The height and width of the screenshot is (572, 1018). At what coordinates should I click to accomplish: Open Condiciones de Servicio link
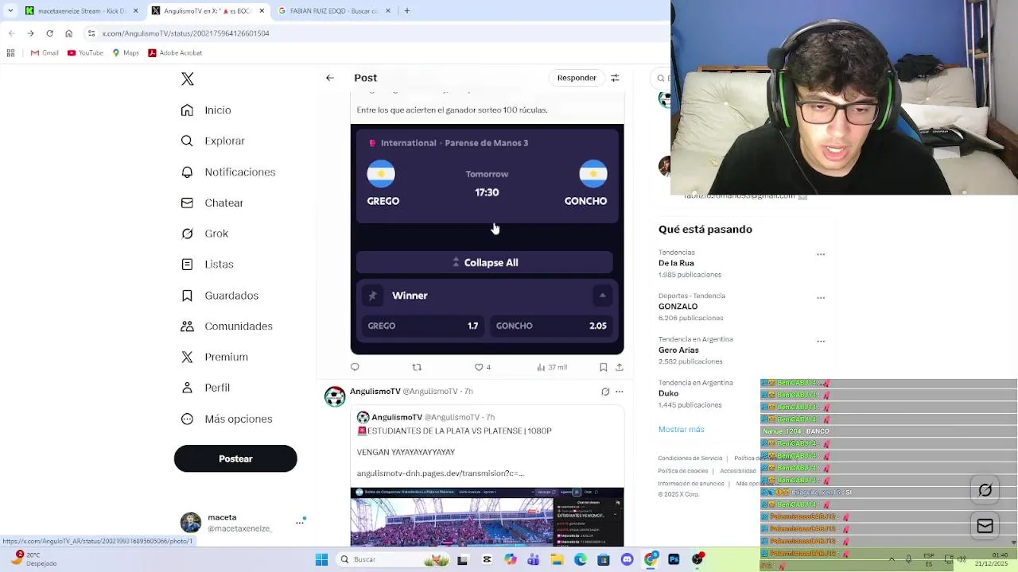tap(690, 458)
